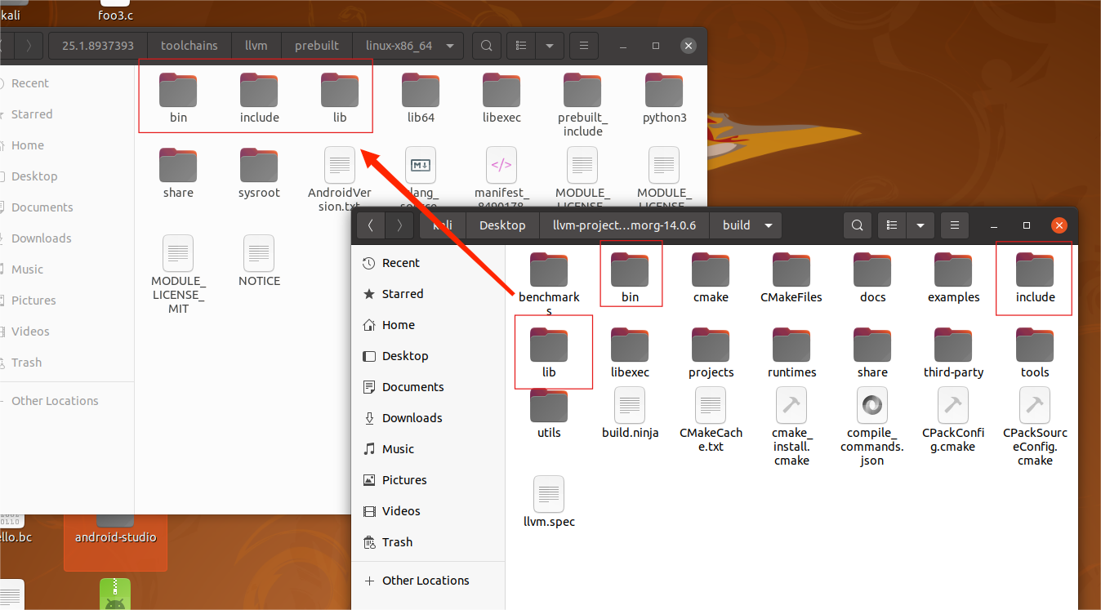Open hamburger menu in linux-x86_64 window
This screenshot has height=610, width=1101.
(583, 46)
